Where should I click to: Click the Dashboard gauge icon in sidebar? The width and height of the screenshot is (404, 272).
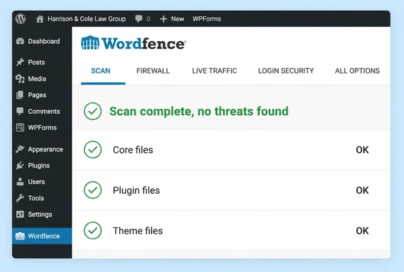(x=20, y=41)
